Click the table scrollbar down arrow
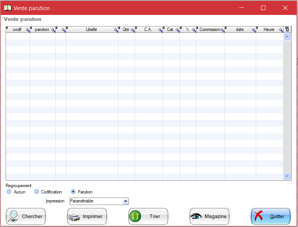The image size is (298, 227). click(x=287, y=176)
